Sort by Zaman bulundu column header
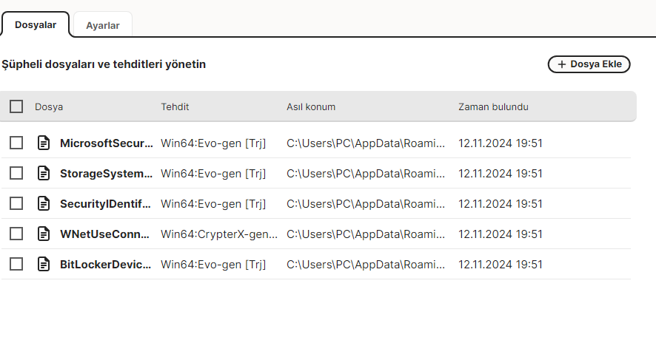This screenshot has width=656, height=360. 493,106
